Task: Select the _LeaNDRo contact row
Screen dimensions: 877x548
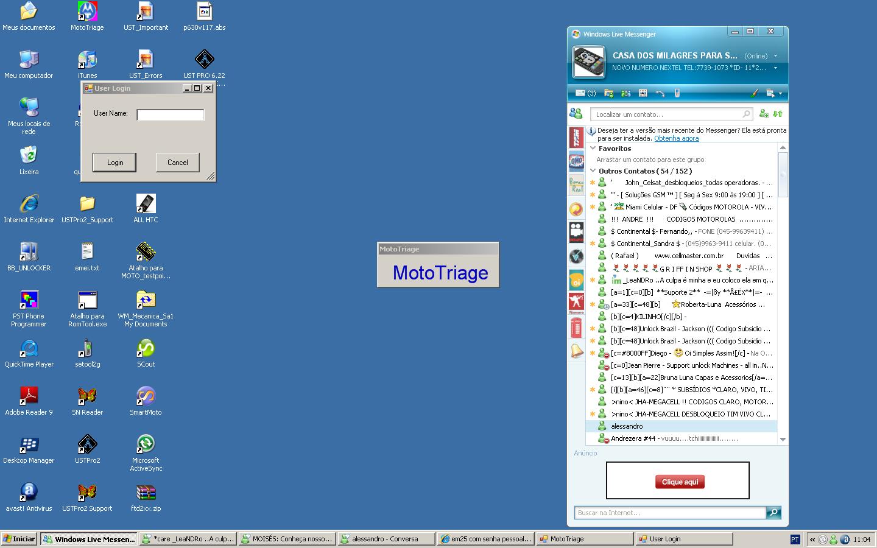Action: [x=682, y=280]
